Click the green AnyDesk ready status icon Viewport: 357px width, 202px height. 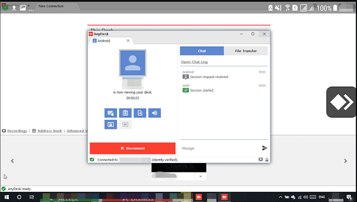pyautogui.click(x=4, y=189)
